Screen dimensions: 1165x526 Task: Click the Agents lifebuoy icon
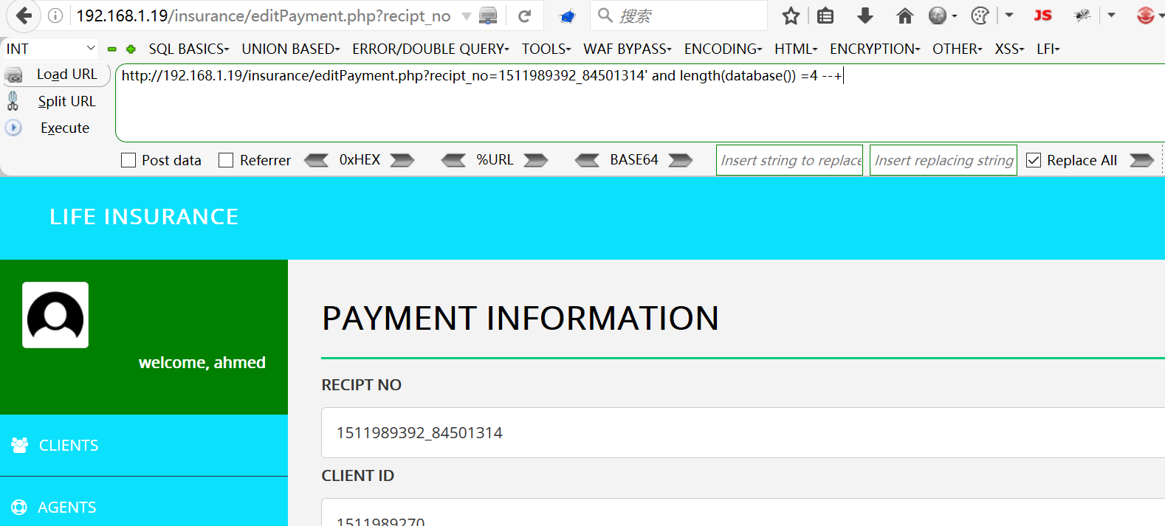(19, 507)
